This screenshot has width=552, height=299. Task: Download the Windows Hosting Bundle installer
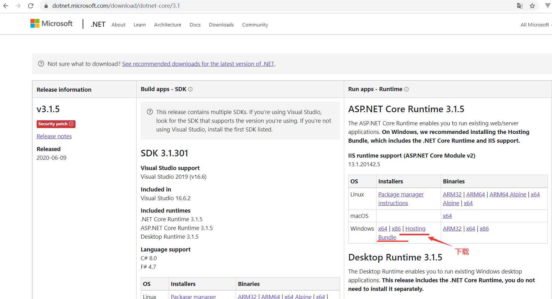[x=415, y=228]
